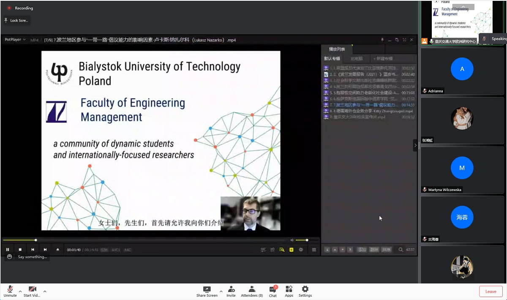Move playlist item down arrow icon

tap(342, 250)
